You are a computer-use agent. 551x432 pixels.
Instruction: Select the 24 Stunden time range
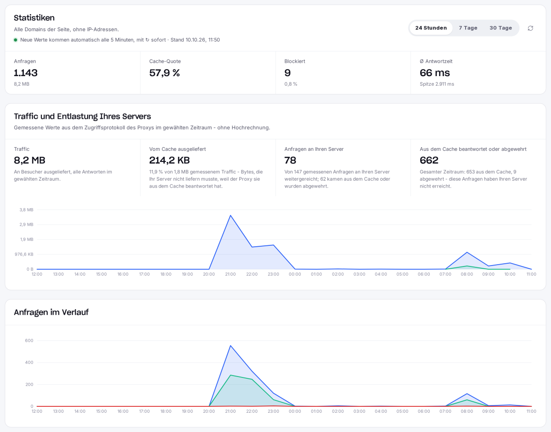(x=431, y=28)
